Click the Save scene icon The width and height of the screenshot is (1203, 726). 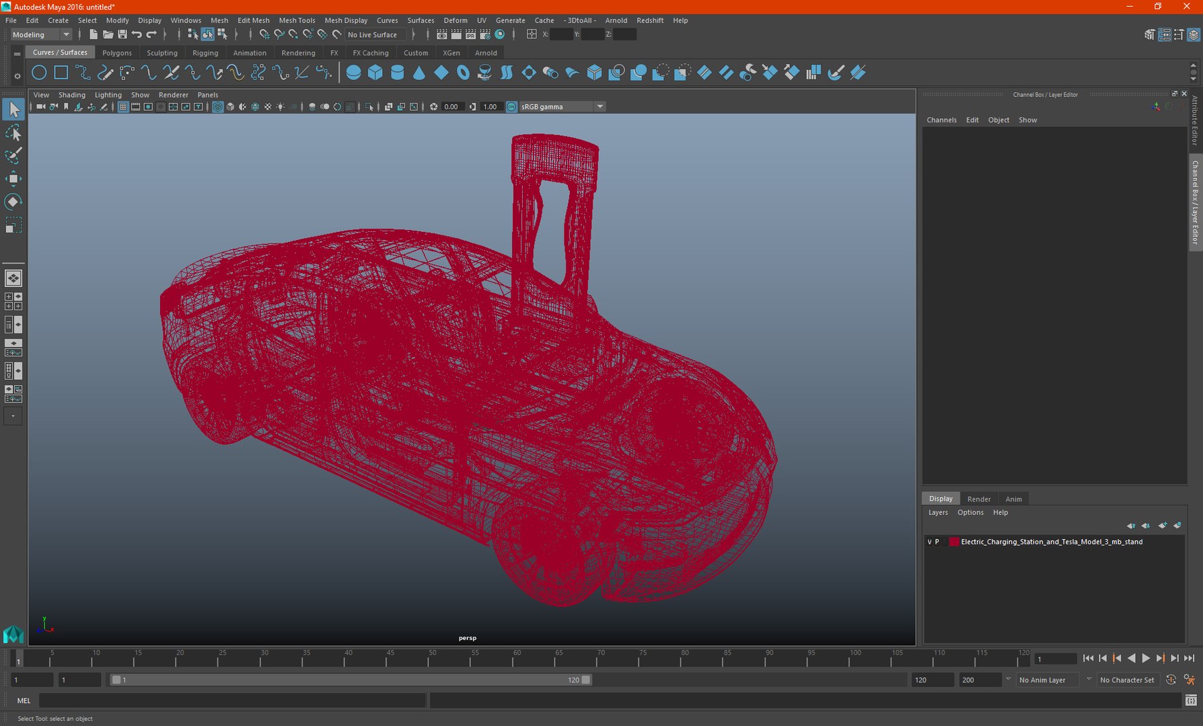tap(122, 34)
